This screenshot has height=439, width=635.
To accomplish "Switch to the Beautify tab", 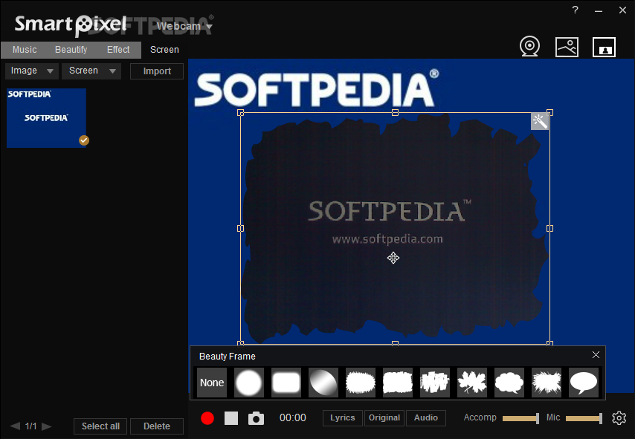I will (71, 50).
